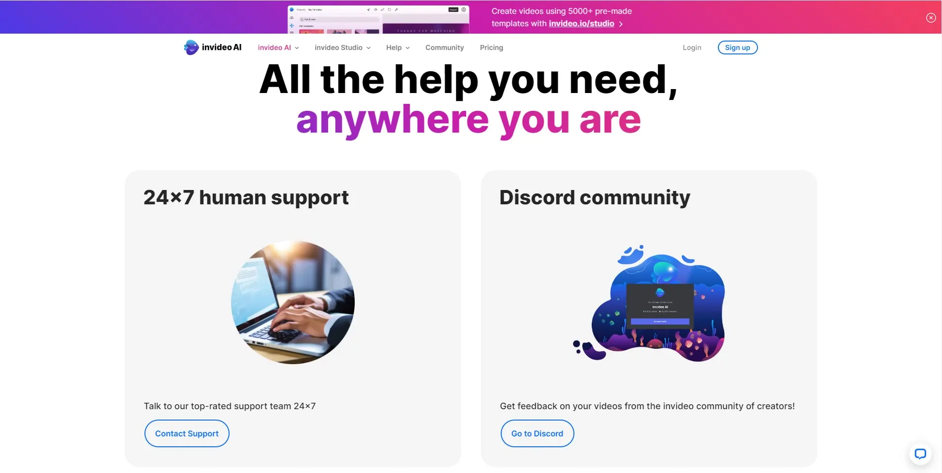Expand the invideo Studio dropdown menu
Viewport: 942px width, 473px height.
click(x=342, y=47)
